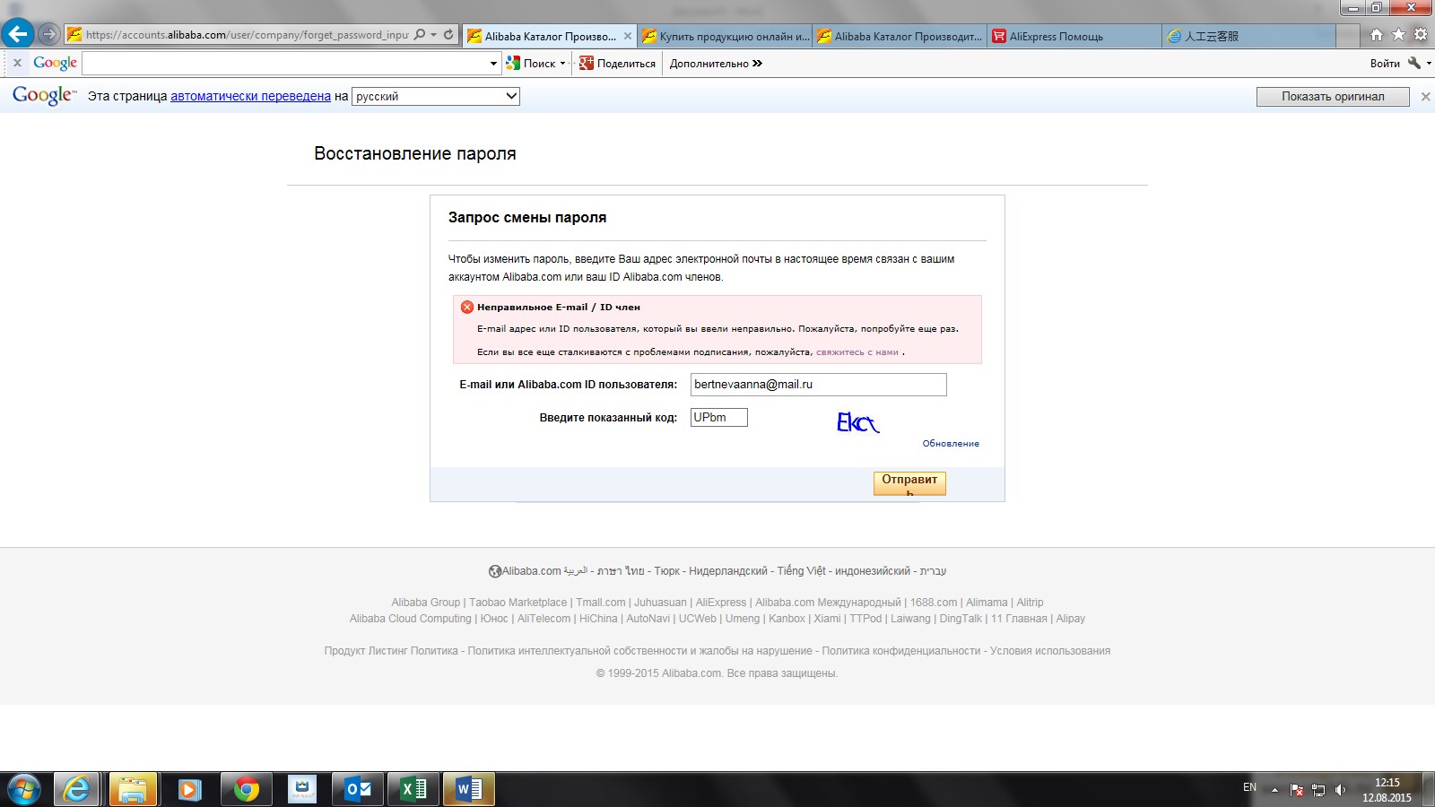Open the Политика конфиденциальности footer link
1435x807 pixels.
(x=900, y=651)
